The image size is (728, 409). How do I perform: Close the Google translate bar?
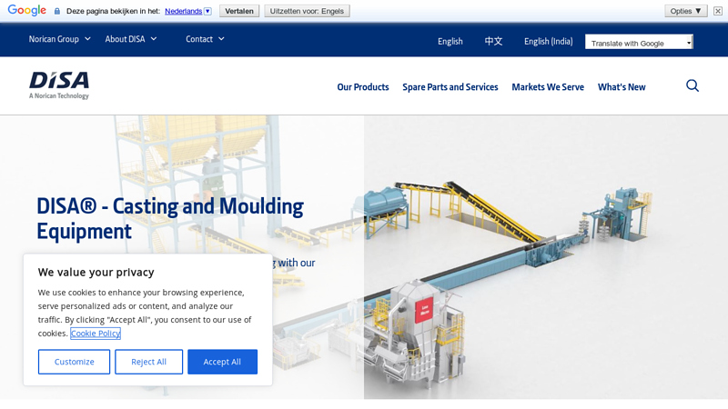[718, 11]
